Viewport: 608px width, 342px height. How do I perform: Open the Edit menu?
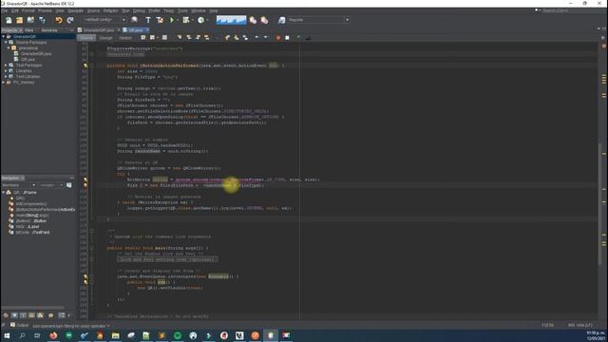coord(15,10)
